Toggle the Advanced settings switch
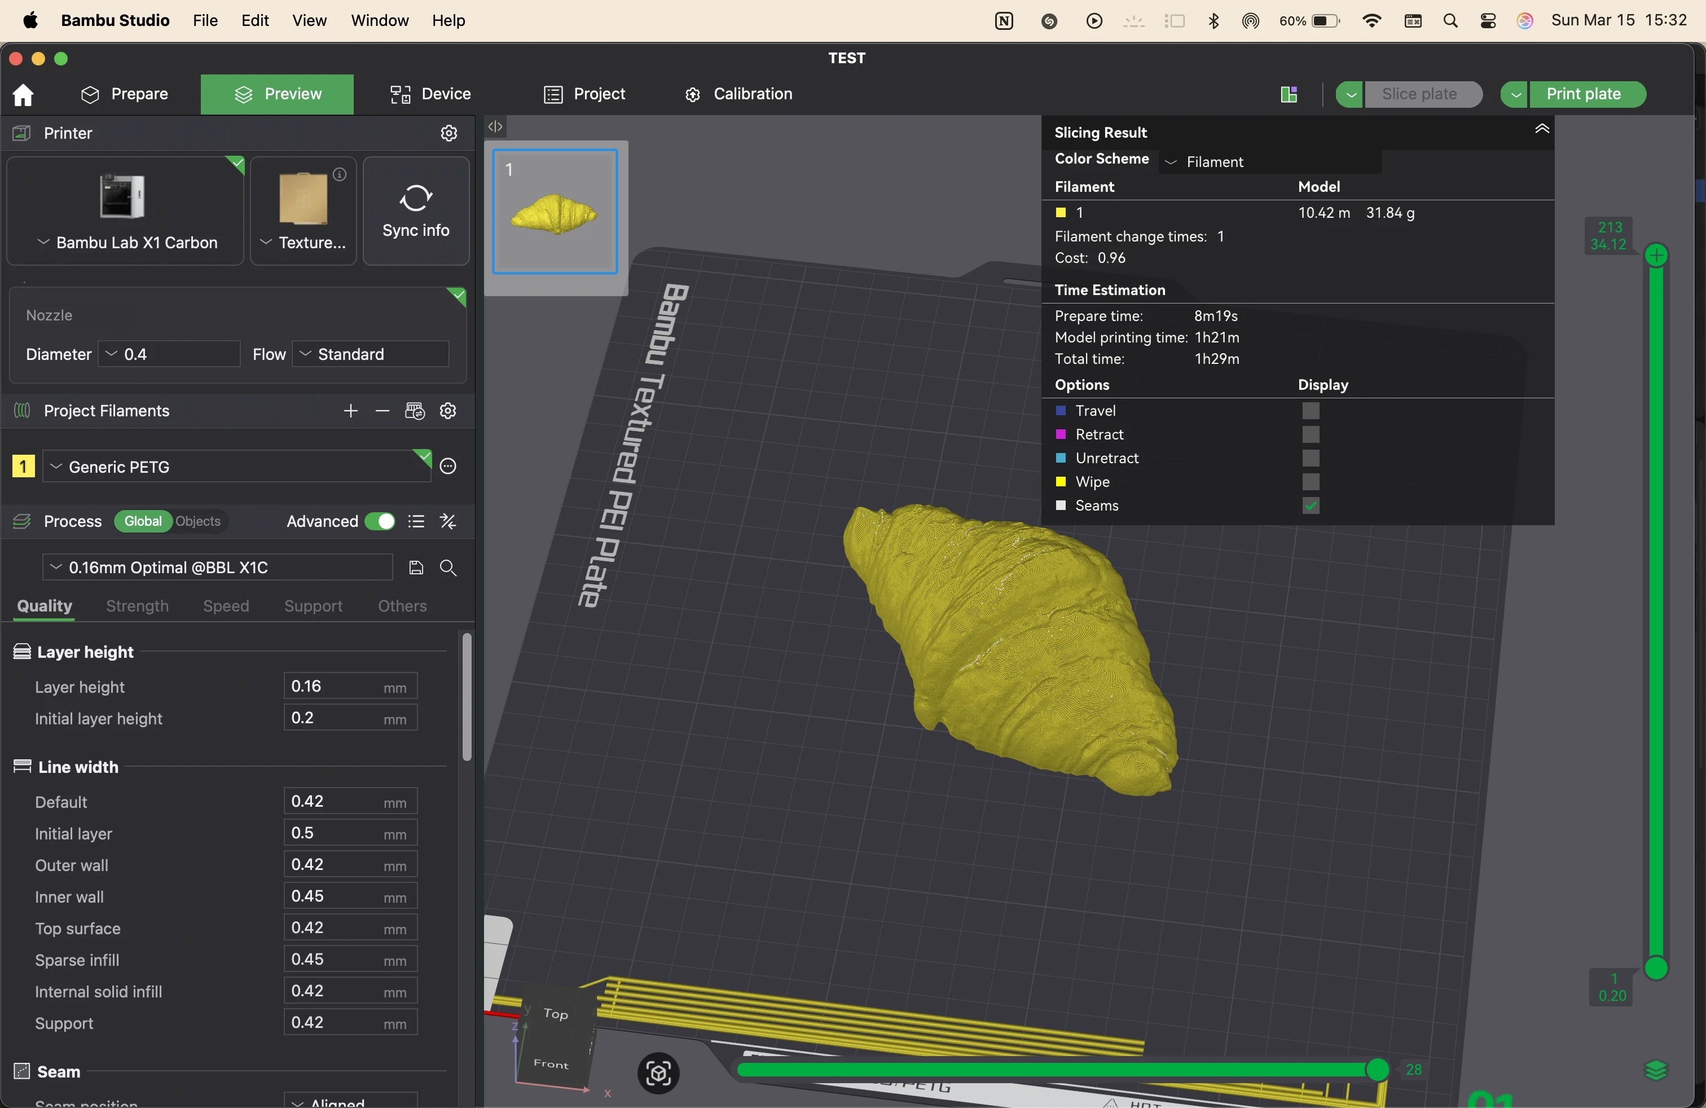The image size is (1706, 1108). (380, 522)
